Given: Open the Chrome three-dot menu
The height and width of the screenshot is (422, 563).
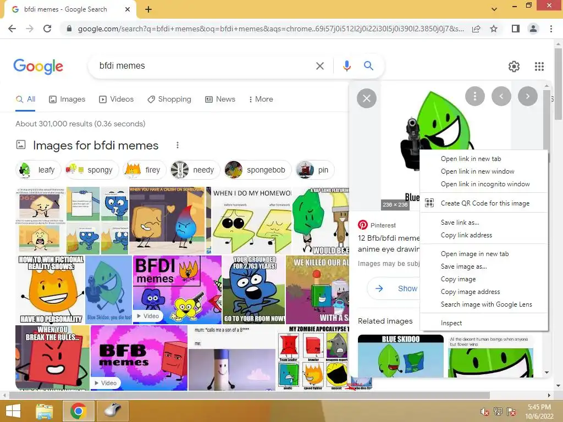Looking at the screenshot, I should click(x=551, y=29).
